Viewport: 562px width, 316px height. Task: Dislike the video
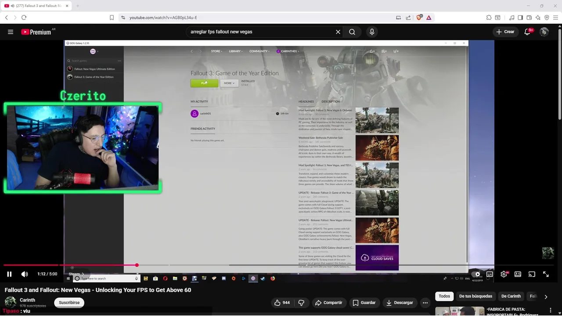point(301,302)
